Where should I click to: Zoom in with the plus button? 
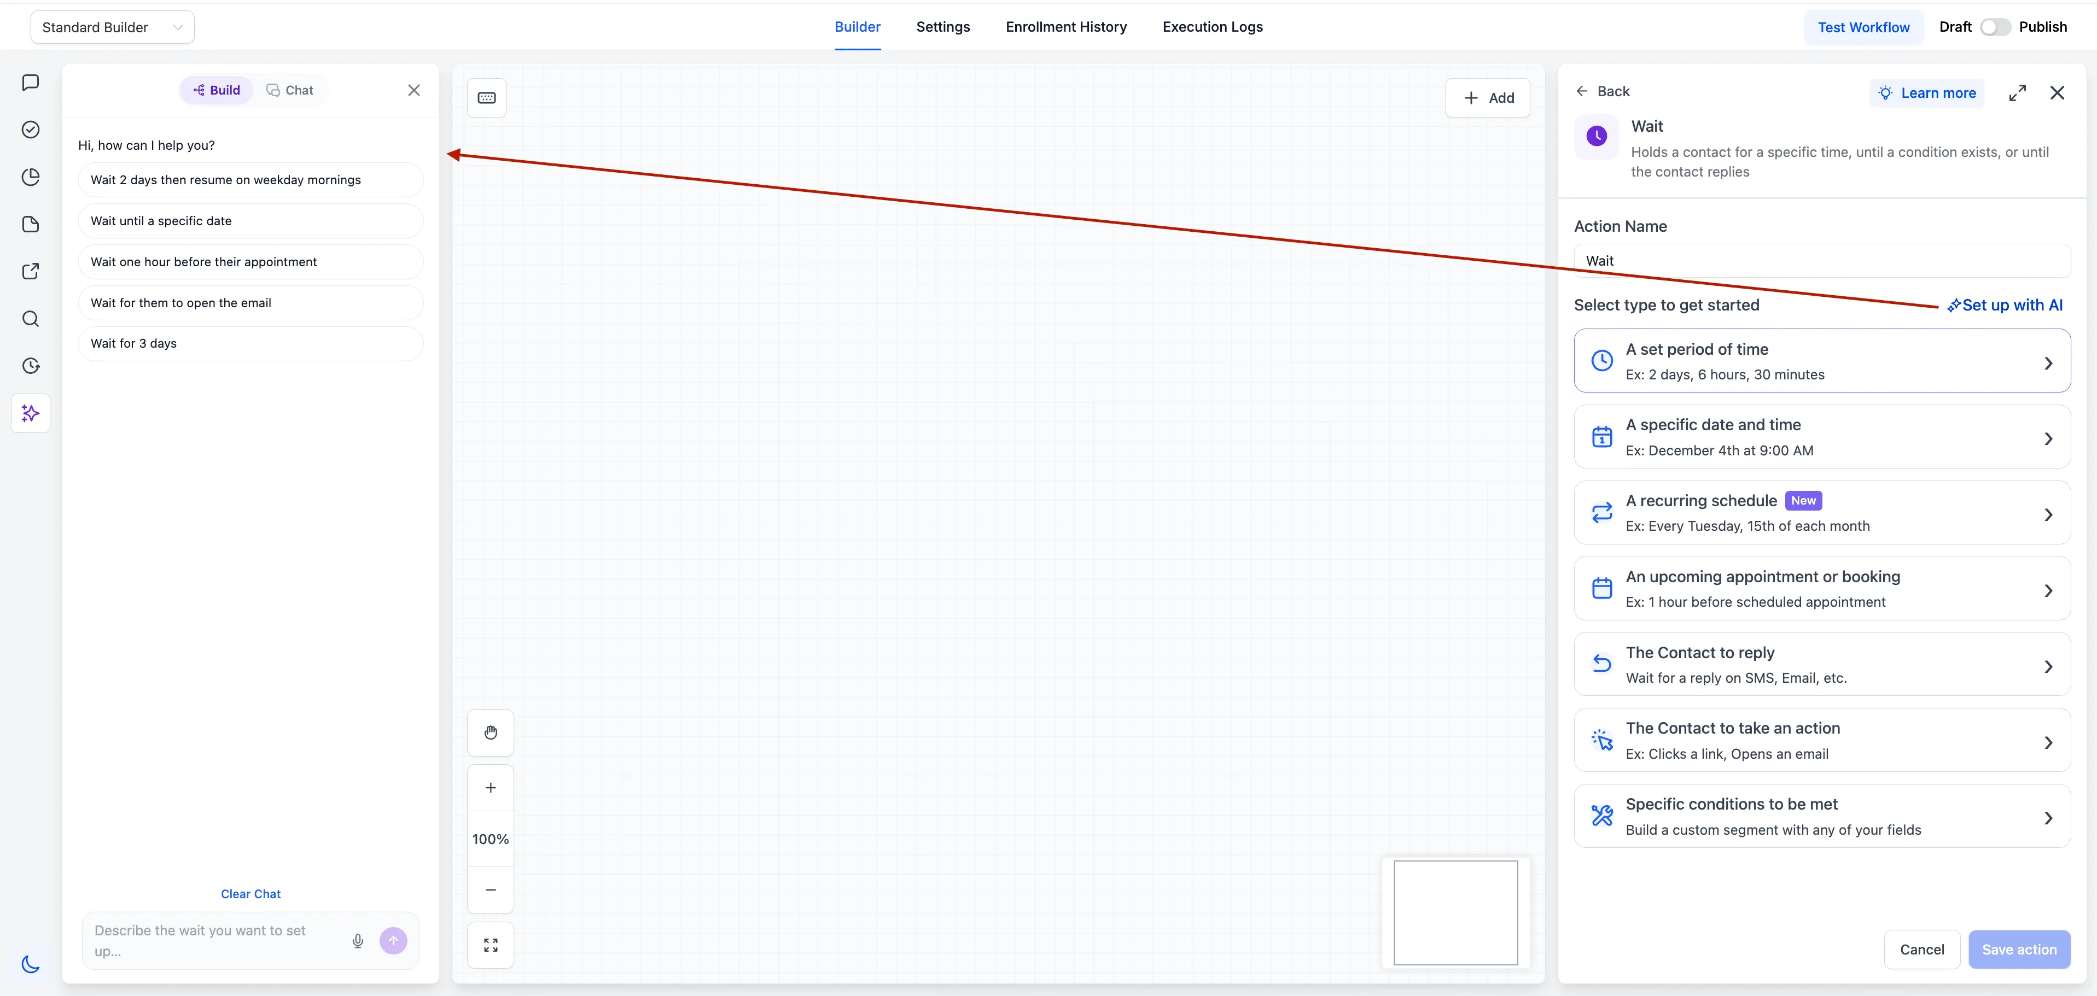point(491,788)
